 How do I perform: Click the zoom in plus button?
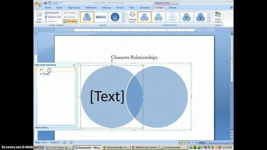point(231,142)
